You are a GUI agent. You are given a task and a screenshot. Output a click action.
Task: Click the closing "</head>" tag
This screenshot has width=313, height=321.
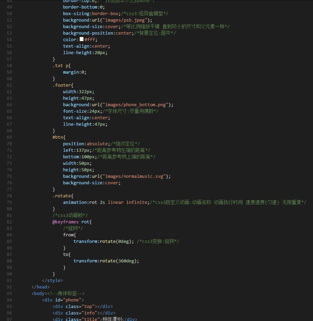41,287
